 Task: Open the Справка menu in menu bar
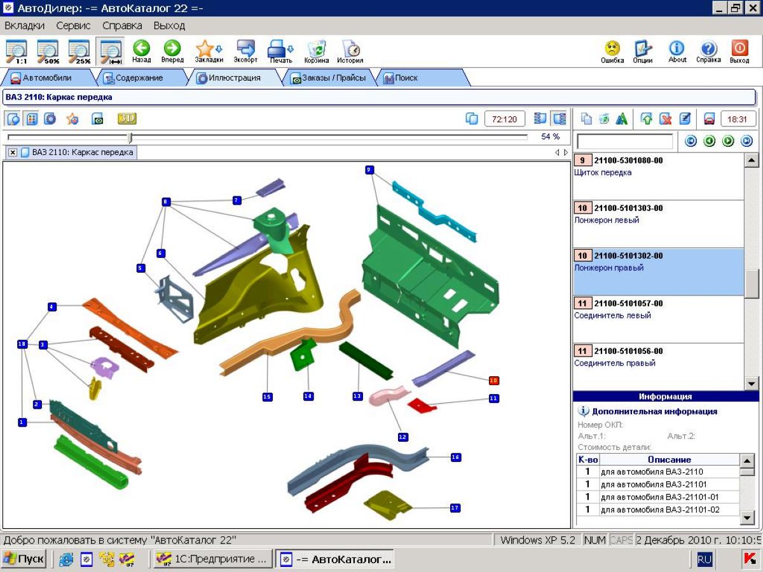122,26
